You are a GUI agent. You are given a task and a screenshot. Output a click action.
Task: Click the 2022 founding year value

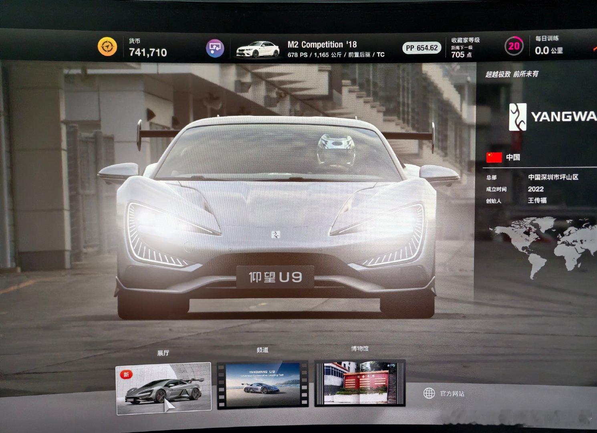[x=536, y=189]
